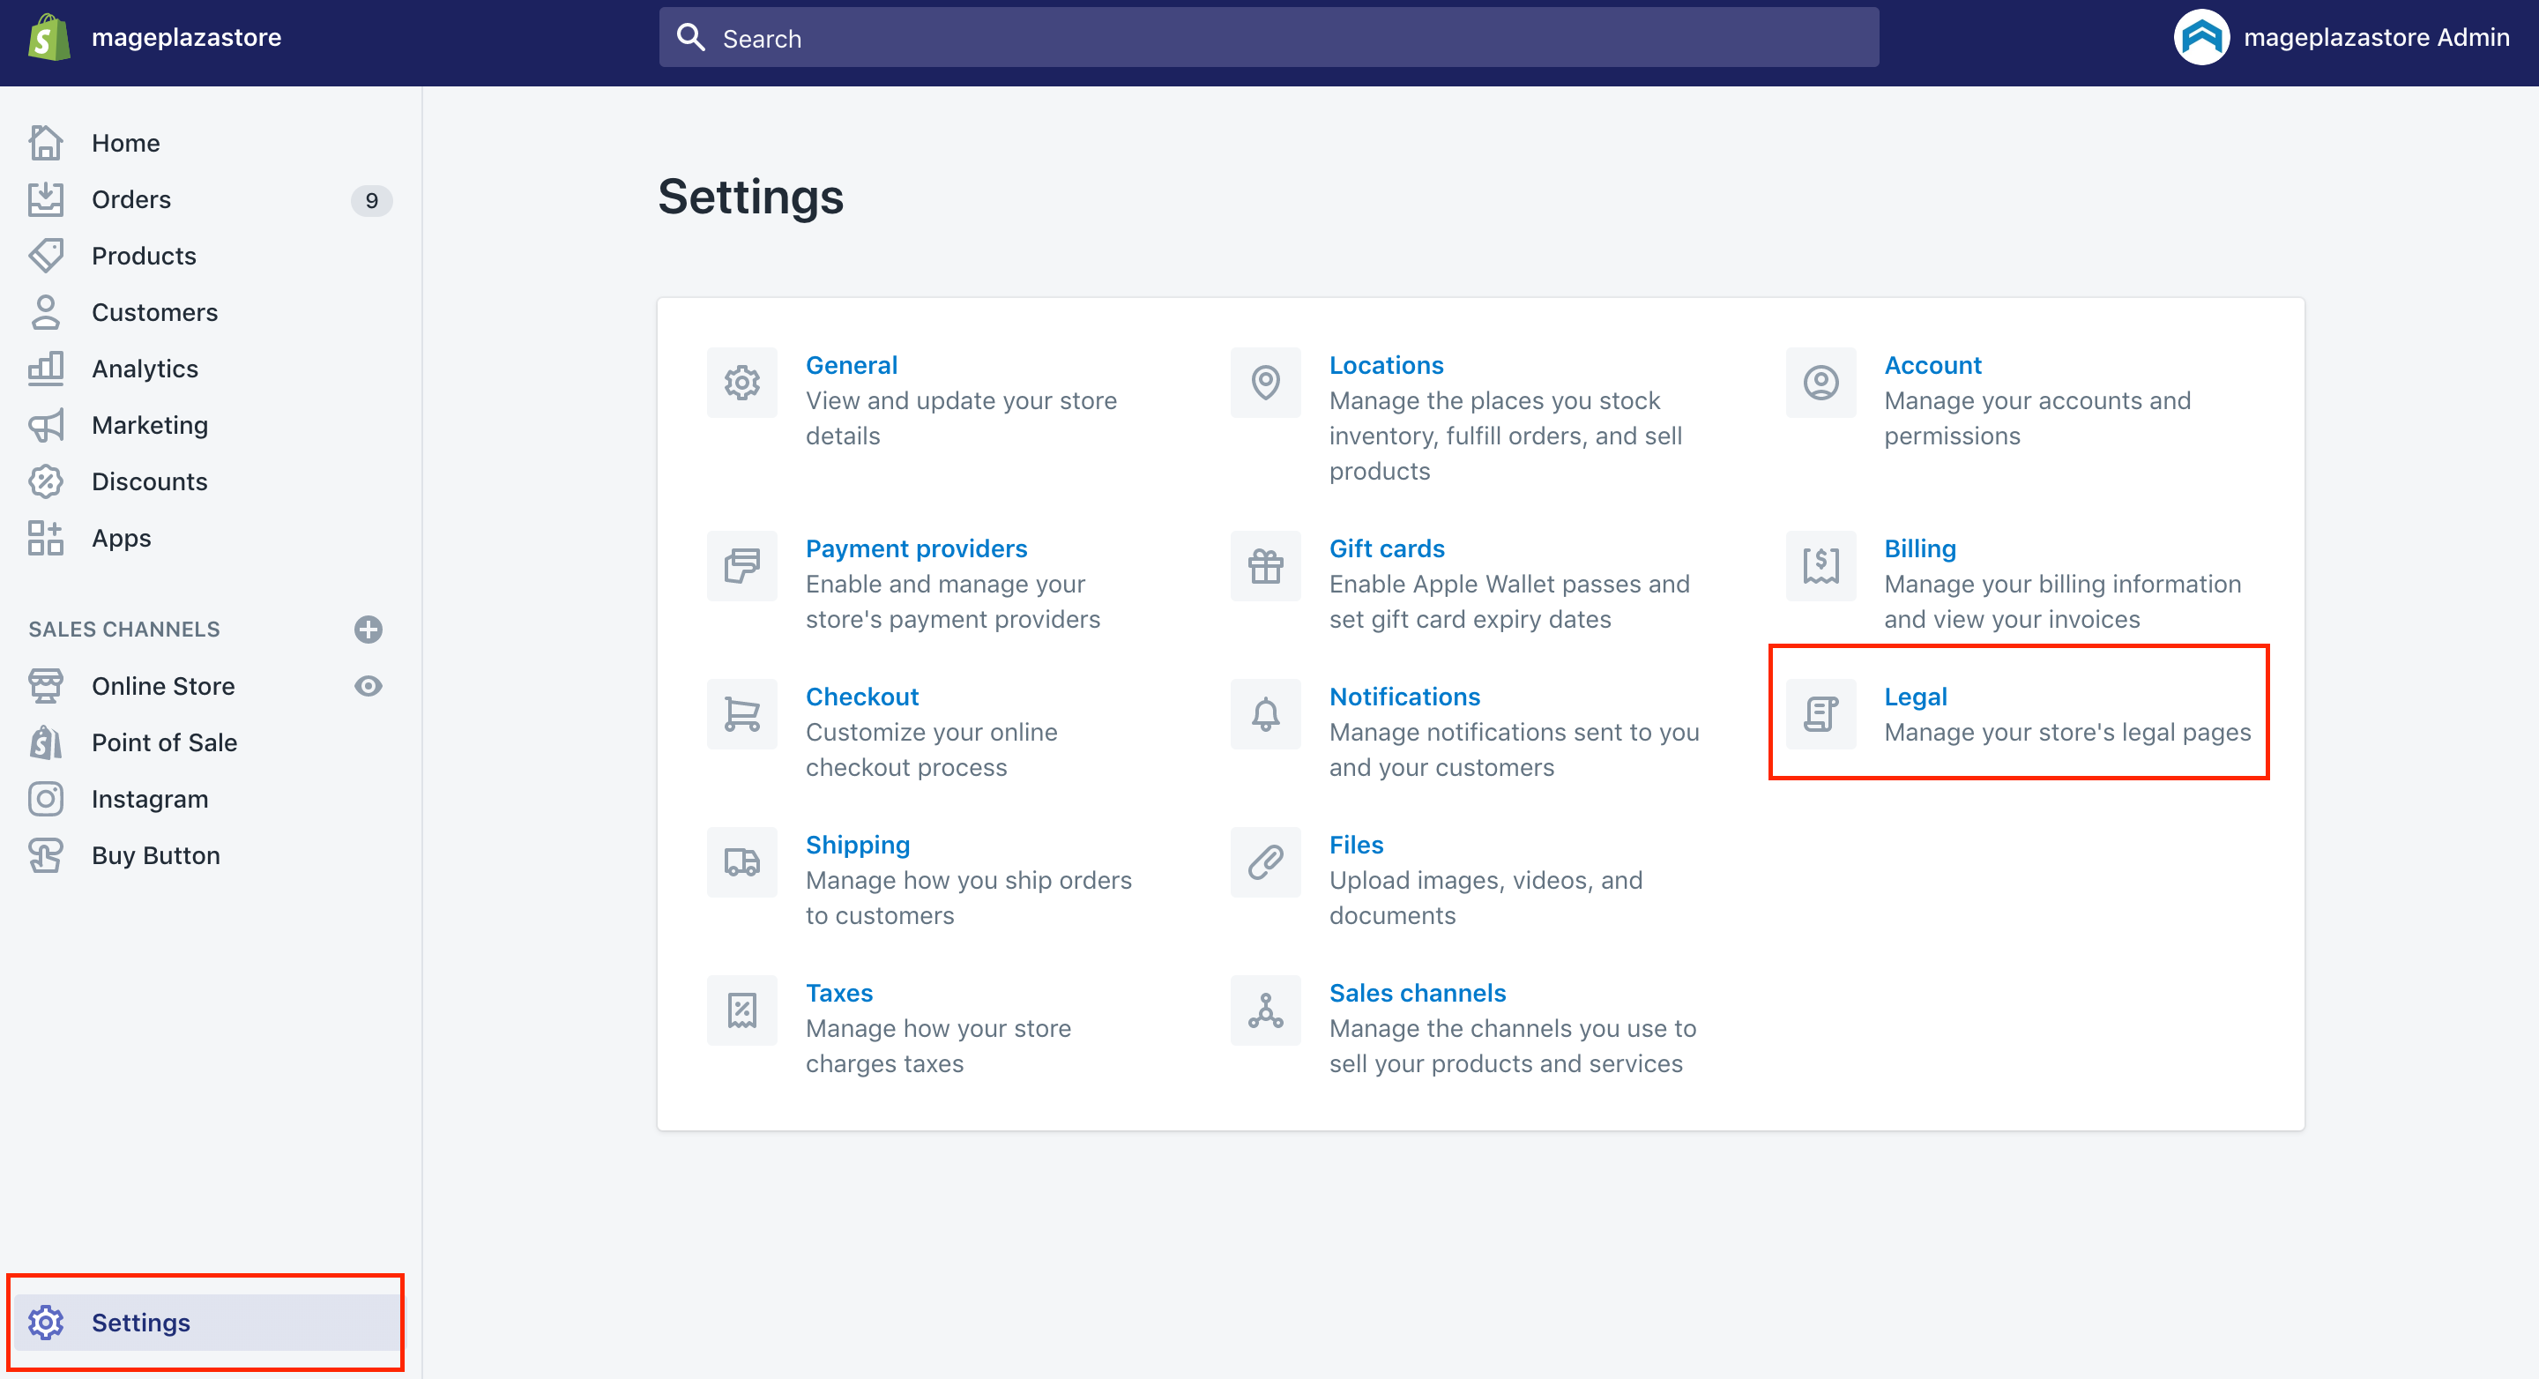
Task: Click the Files paperclip icon
Action: [1266, 862]
